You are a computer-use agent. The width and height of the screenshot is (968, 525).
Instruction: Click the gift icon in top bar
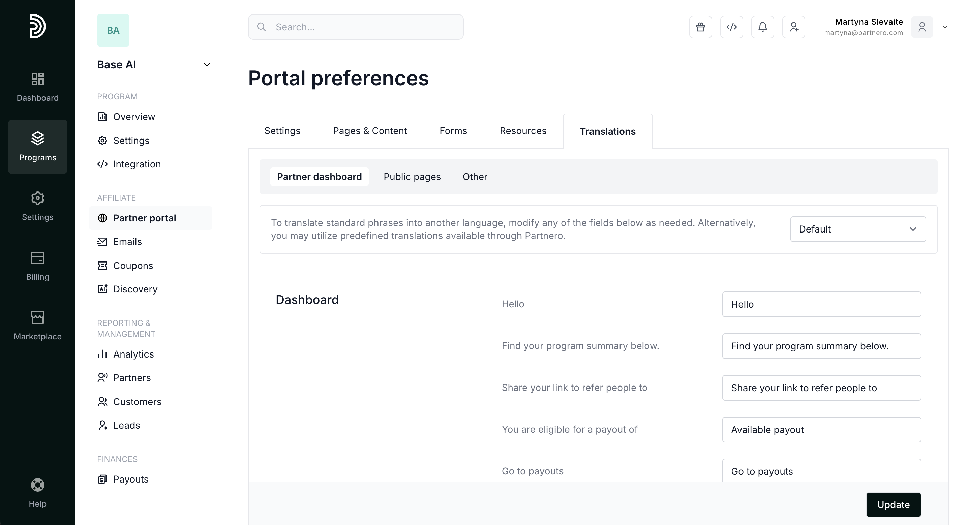(700, 27)
